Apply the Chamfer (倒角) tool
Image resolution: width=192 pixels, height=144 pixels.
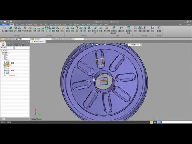(x=39, y=29)
